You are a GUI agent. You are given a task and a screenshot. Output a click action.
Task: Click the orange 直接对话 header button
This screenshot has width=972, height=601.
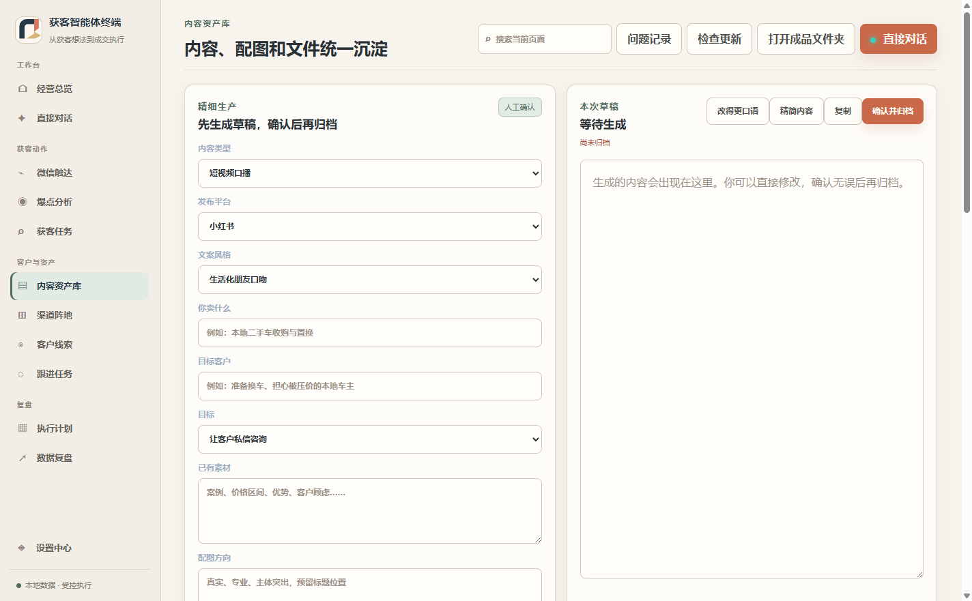click(898, 39)
